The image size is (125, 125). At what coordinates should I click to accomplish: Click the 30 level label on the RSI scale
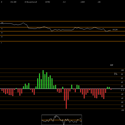2,37
